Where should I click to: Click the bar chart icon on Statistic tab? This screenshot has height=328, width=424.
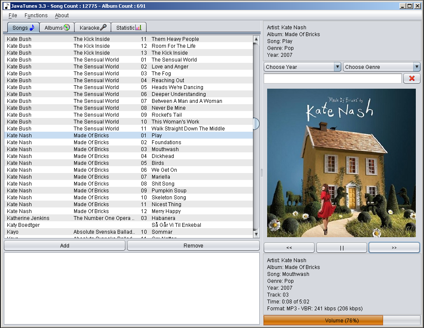(138, 27)
